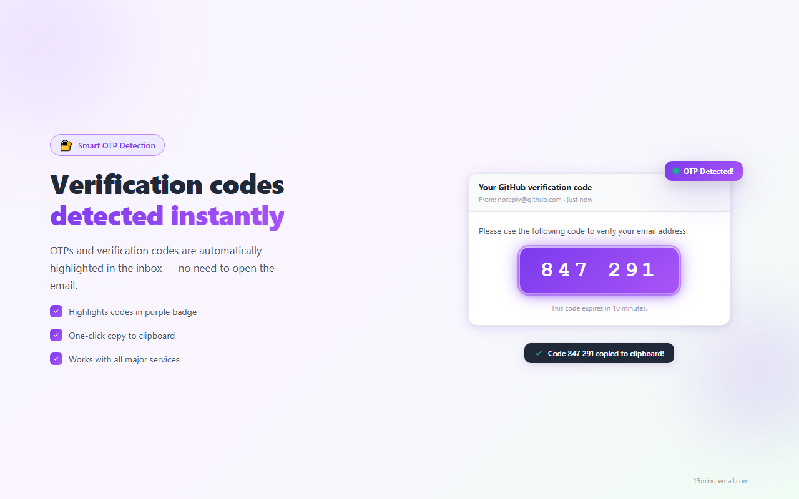The image size is (799, 499).
Task: Click the lock icon in the Smart OTP badge
Action: 66,145
